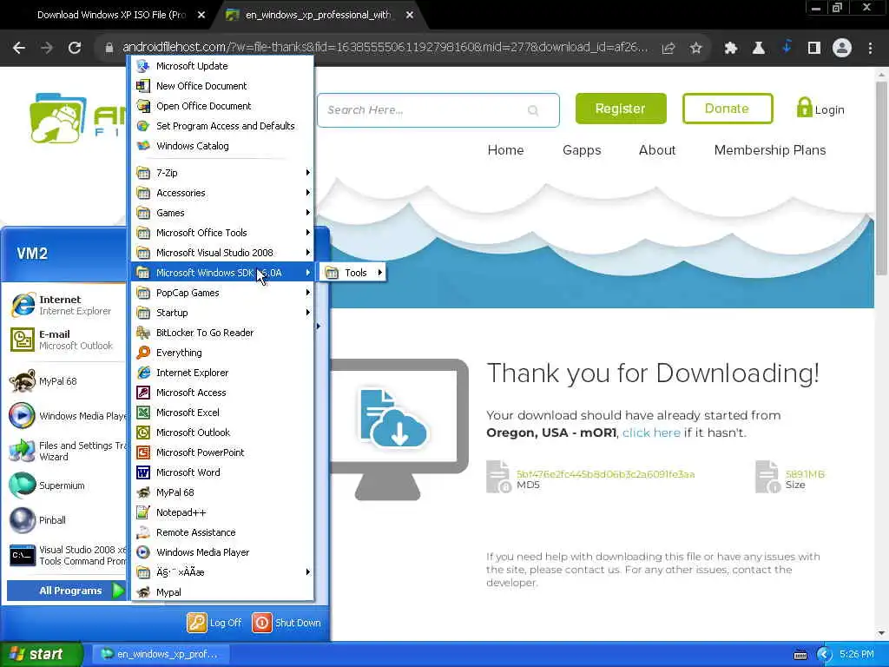This screenshot has width=889, height=667.
Task: Launch Notepad++
Action: 222,512
